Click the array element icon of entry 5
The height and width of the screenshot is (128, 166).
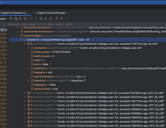point(28,109)
